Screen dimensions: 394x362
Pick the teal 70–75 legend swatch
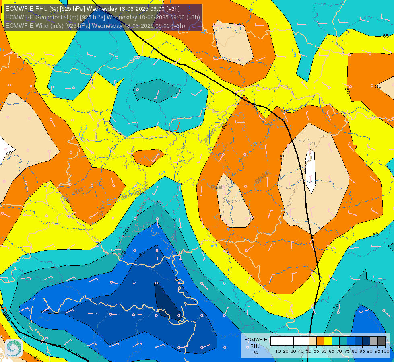point(343,341)
